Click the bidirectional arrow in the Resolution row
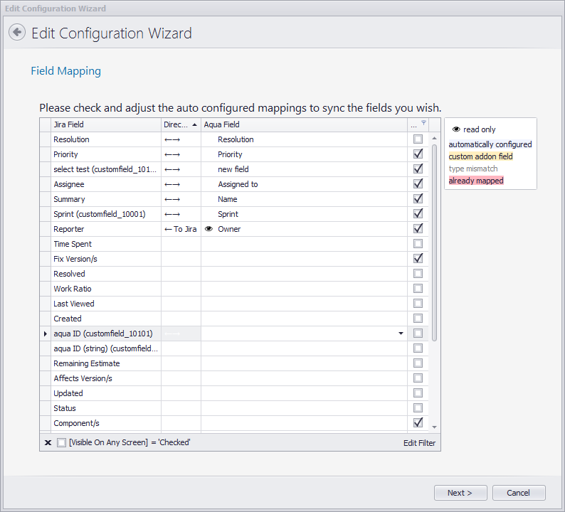 (x=172, y=139)
